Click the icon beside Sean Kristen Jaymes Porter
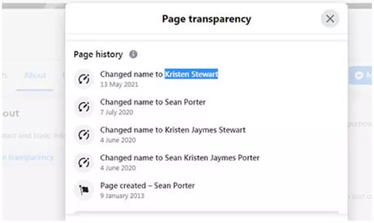374x223 pixels. tap(84, 162)
